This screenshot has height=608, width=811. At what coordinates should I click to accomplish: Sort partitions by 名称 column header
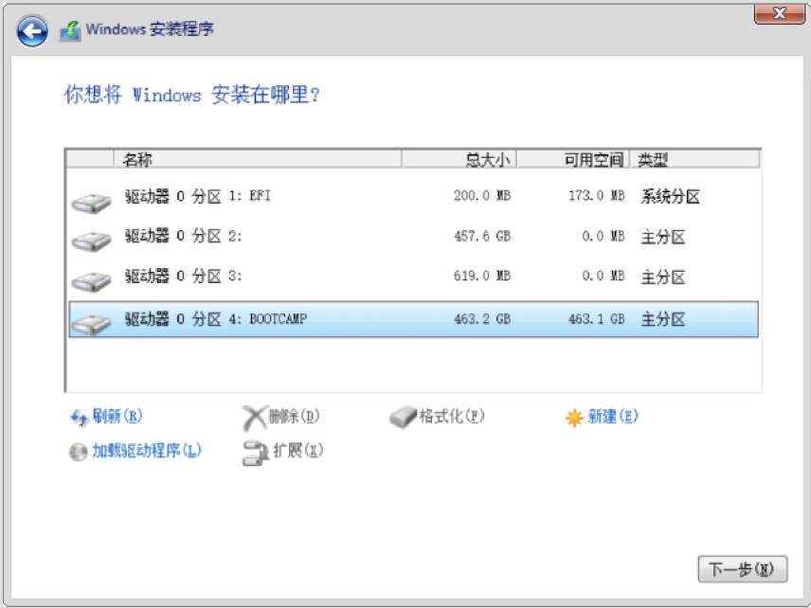click(x=258, y=159)
